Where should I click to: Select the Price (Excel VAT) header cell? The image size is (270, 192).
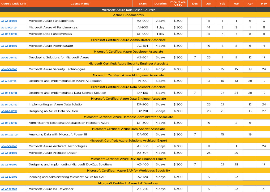click(178, 4)
